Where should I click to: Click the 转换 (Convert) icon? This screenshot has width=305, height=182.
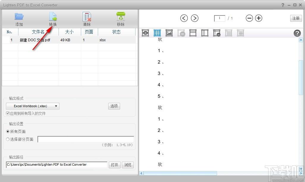coord(53,17)
